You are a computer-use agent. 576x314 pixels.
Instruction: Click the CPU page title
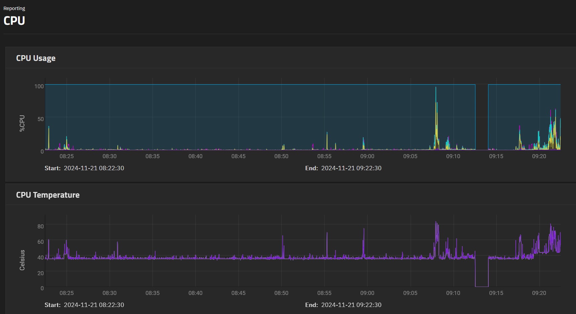coord(14,21)
